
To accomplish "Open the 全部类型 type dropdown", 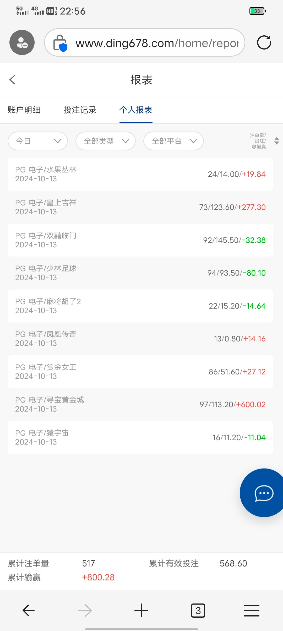I will click(x=106, y=141).
